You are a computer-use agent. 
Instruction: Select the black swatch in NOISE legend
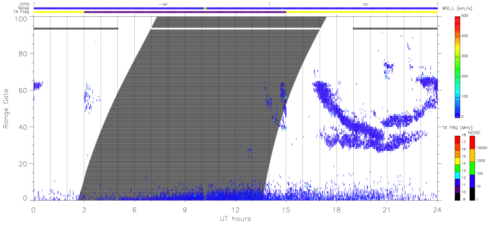(x=472, y=193)
